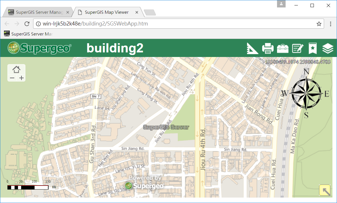This screenshot has height=203, width=337.
Task: Open the layers stack icon
Action: tap(328, 48)
